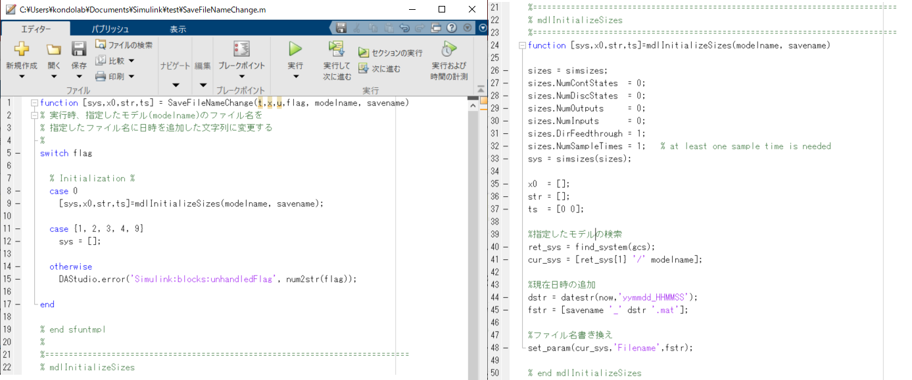Click Run Section (セクションの実行)

point(390,53)
